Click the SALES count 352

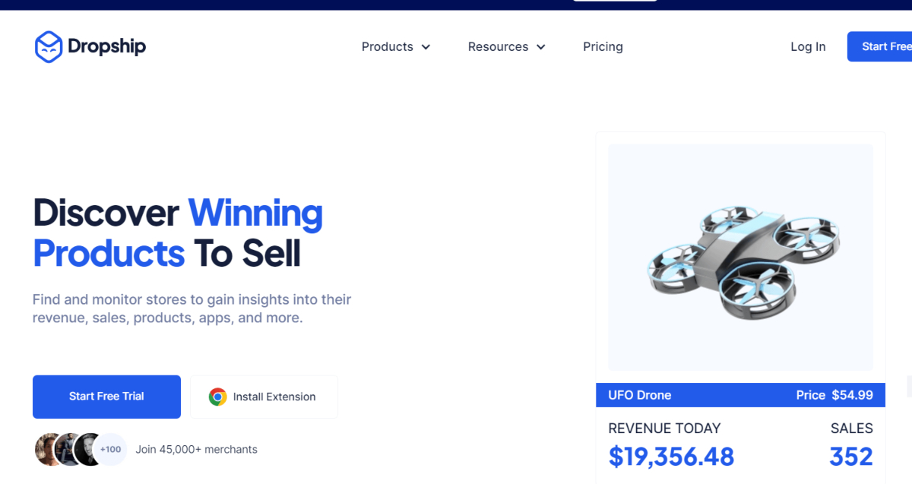[851, 456]
